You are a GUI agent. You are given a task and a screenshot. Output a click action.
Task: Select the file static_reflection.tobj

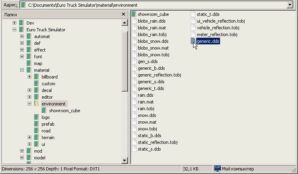[158, 142]
